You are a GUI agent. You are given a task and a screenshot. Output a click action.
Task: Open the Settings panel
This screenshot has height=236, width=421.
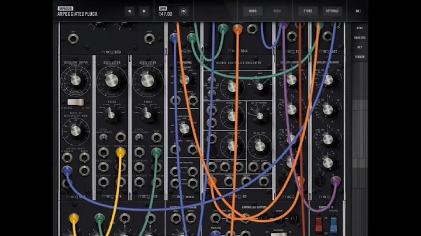point(332,11)
